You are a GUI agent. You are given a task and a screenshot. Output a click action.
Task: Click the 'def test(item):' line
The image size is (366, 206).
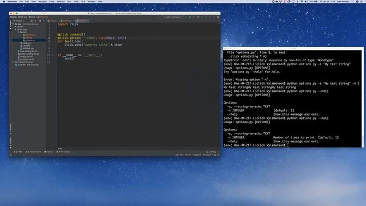[x=70, y=41]
